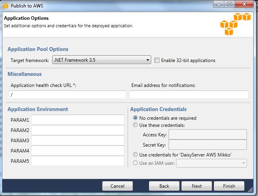Image resolution: width=258 pixels, height=196 pixels.
Task: Click the orange AWS cubes logo
Action: click(x=235, y=24)
